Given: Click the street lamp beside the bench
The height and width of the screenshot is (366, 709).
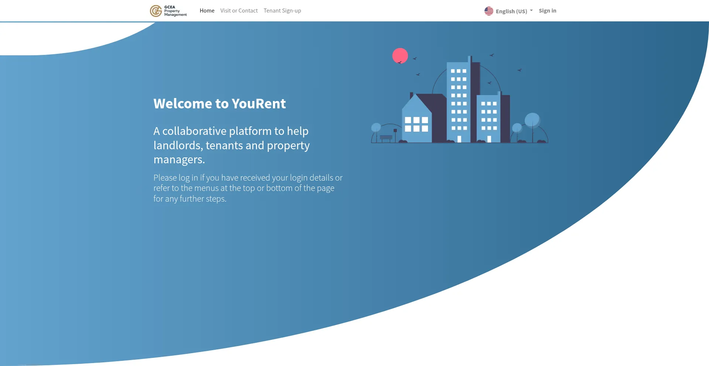Looking at the screenshot, I should [x=395, y=134].
